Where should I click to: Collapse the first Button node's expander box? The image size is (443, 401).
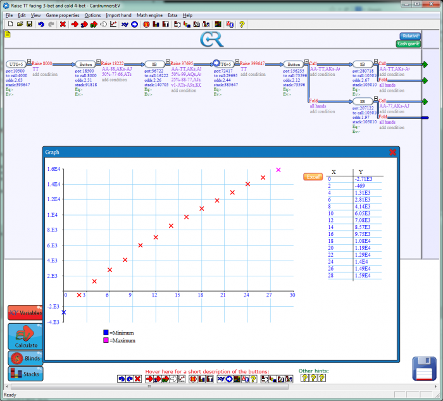point(97,61)
